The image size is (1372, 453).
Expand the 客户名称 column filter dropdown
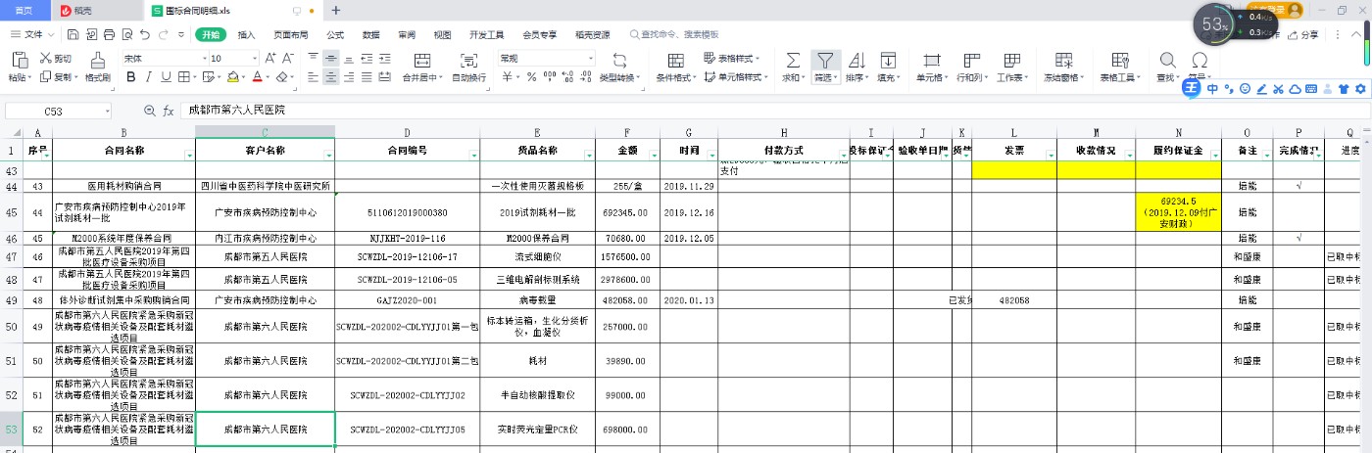coord(325,155)
